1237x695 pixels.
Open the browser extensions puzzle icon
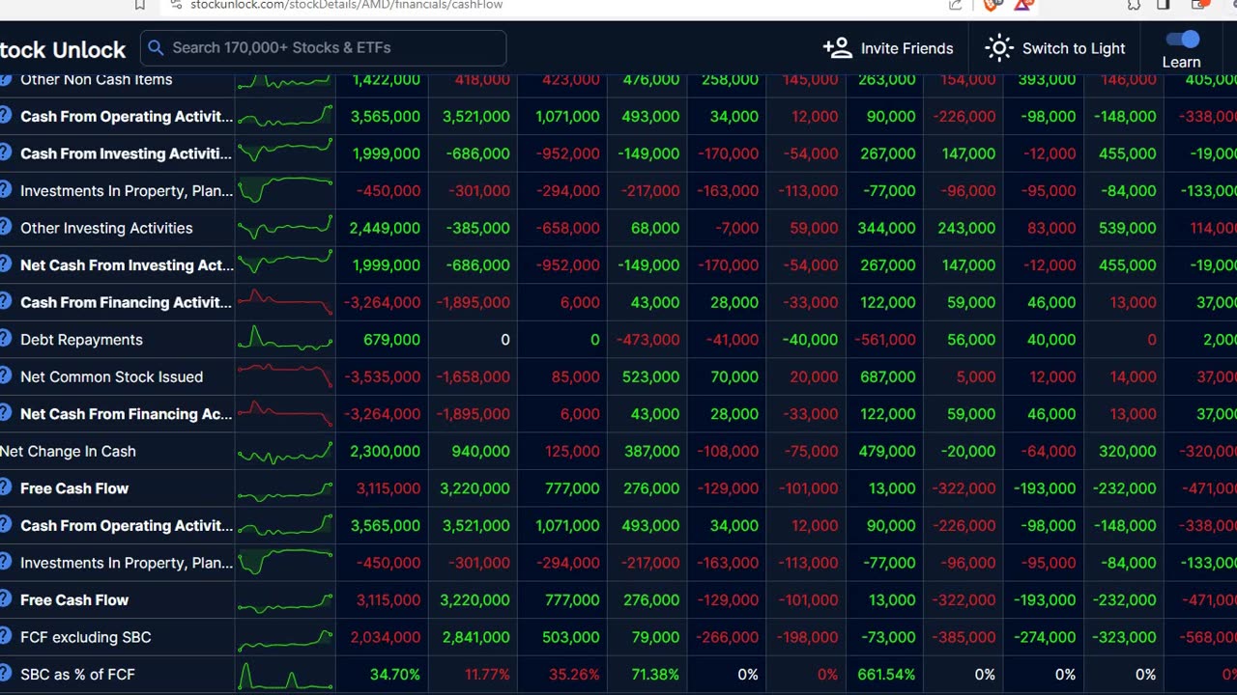tap(1134, 5)
